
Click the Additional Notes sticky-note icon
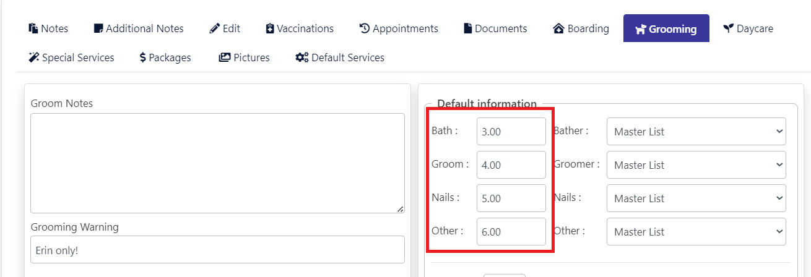[98, 28]
